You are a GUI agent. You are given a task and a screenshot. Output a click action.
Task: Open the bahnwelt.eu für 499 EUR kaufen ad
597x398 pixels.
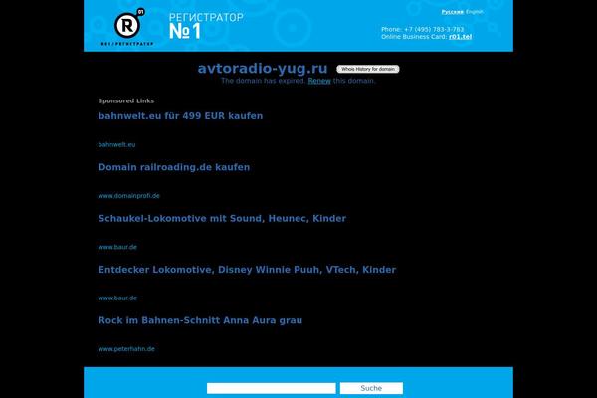point(180,116)
